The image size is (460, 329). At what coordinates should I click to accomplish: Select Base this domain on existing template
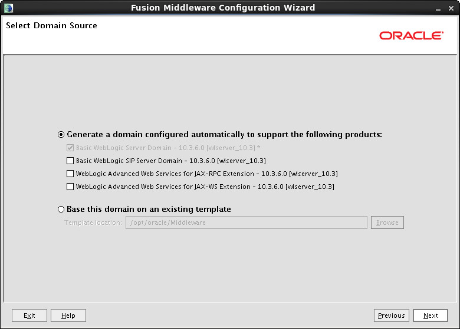point(61,210)
